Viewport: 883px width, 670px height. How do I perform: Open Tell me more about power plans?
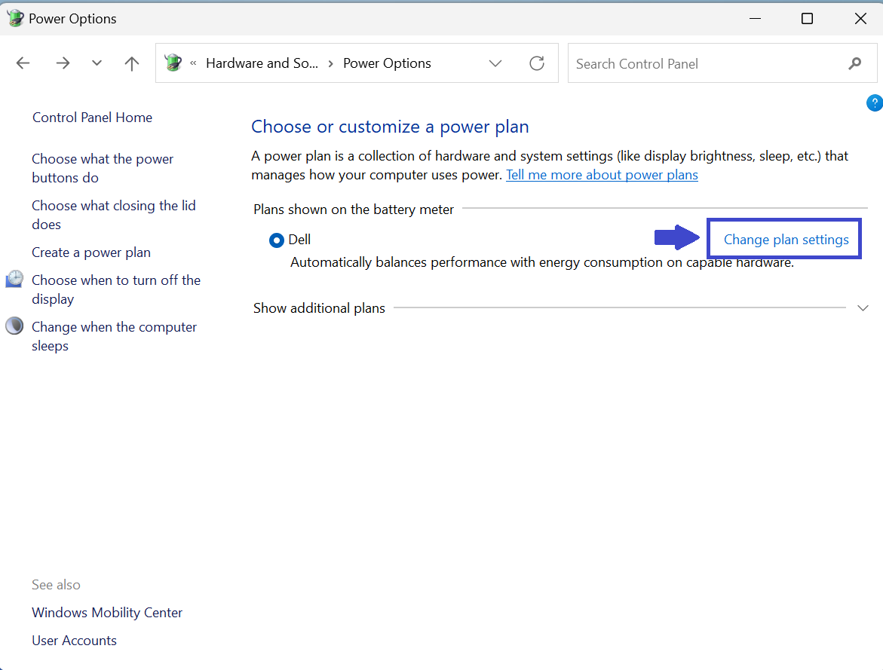click(602, 175)
